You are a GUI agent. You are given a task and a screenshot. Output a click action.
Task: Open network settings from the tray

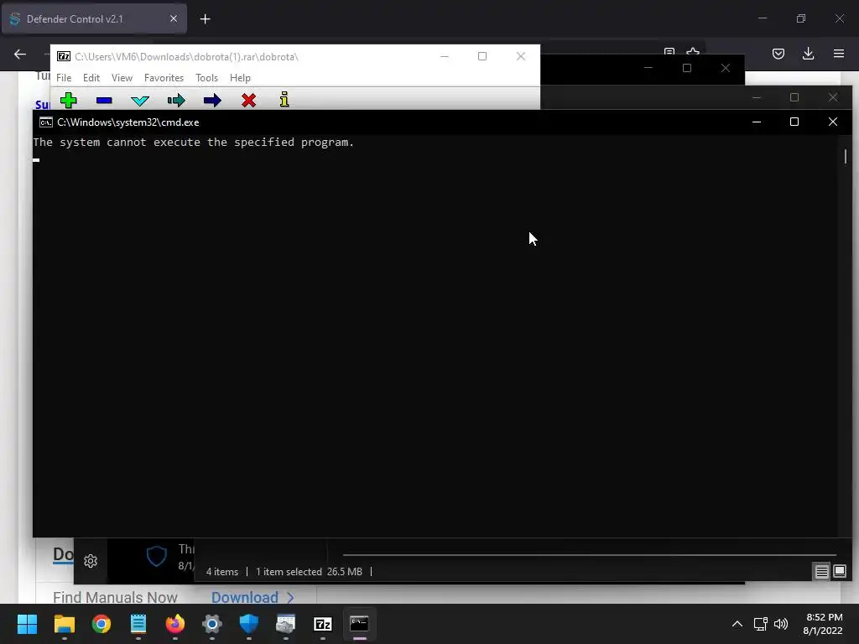[760, 624]
